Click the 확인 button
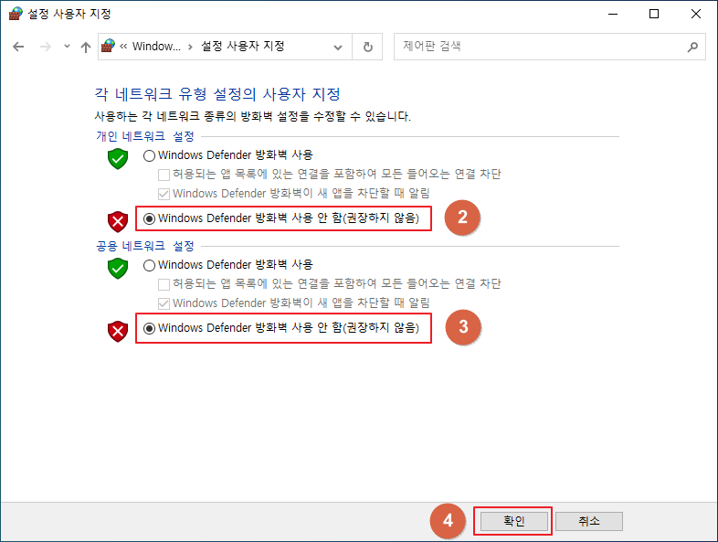The width and height of the screenshot is (718, 542). [513, 521]
